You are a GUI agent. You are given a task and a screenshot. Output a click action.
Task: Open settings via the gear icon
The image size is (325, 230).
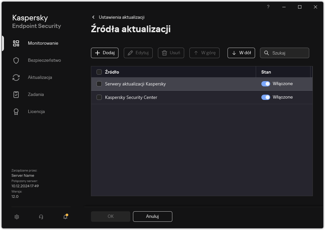point(17,217)
